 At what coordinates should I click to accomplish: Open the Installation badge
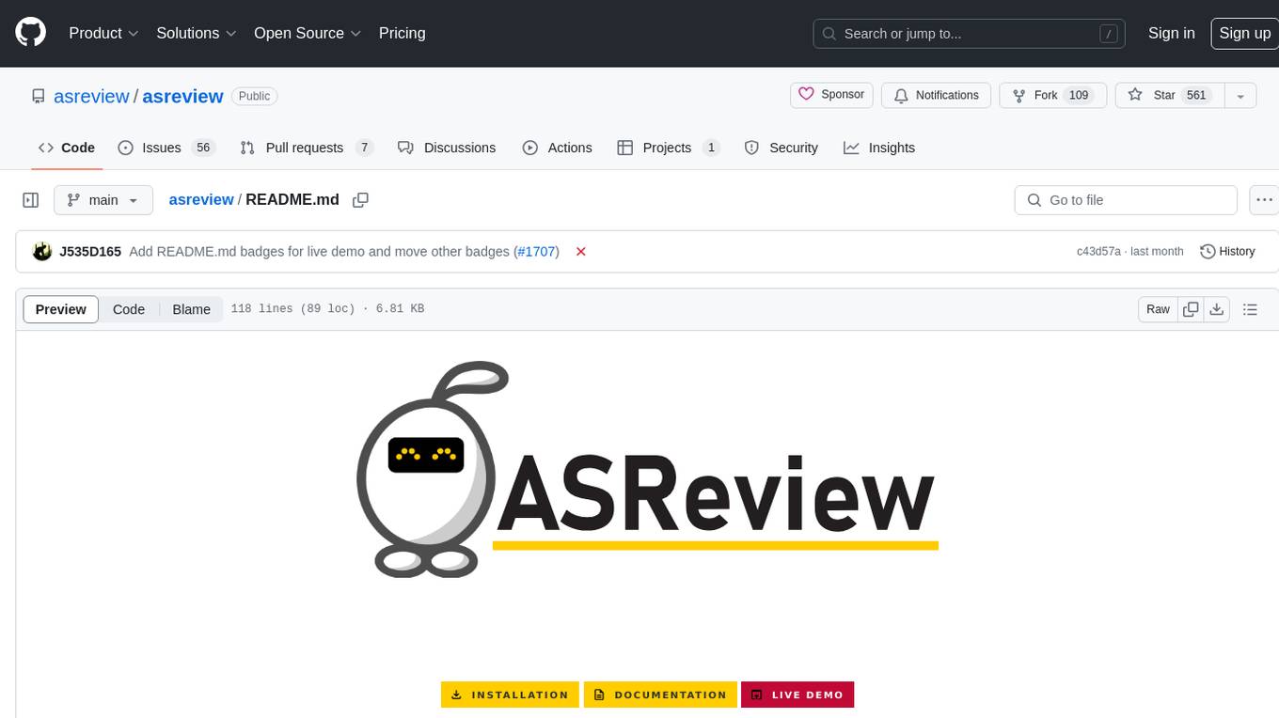coord(510,695)
